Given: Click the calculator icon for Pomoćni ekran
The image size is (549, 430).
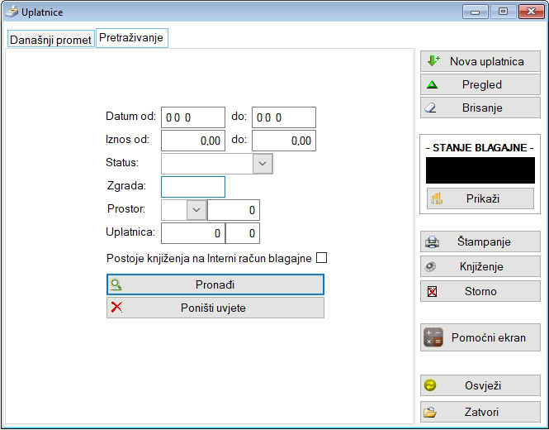Looking at the screenshot, I should click(433, 337).
